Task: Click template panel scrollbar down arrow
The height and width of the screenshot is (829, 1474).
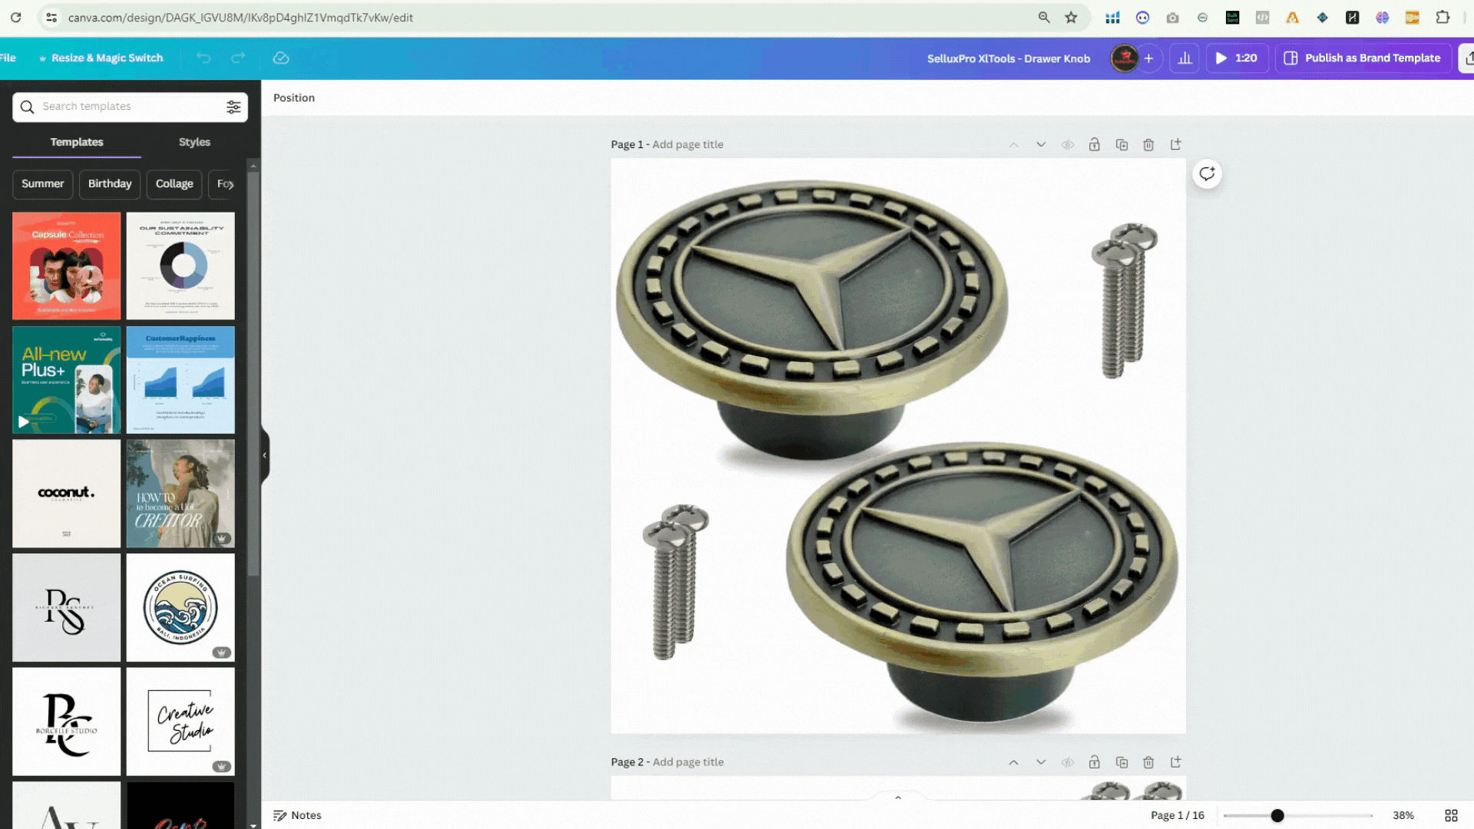Action: [x=253, y=825]
